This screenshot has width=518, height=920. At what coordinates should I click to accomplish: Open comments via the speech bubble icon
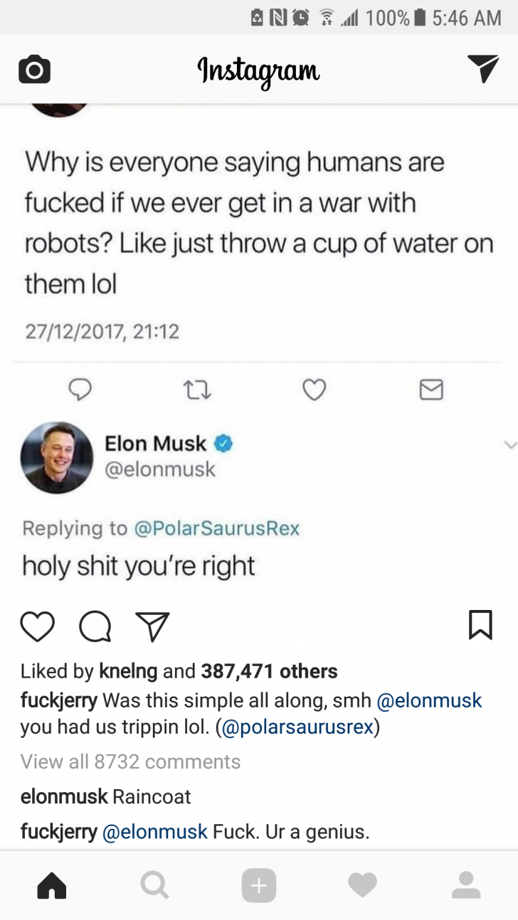point(95,626)
